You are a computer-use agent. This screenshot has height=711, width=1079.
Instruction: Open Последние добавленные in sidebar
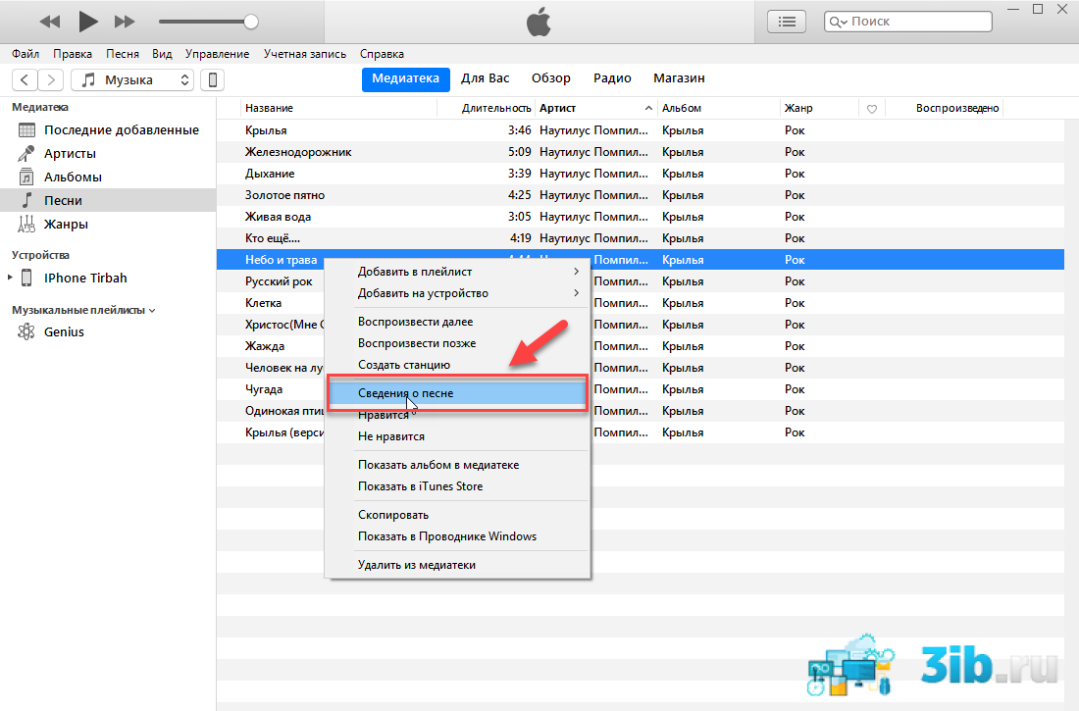[x=108, y=130]
